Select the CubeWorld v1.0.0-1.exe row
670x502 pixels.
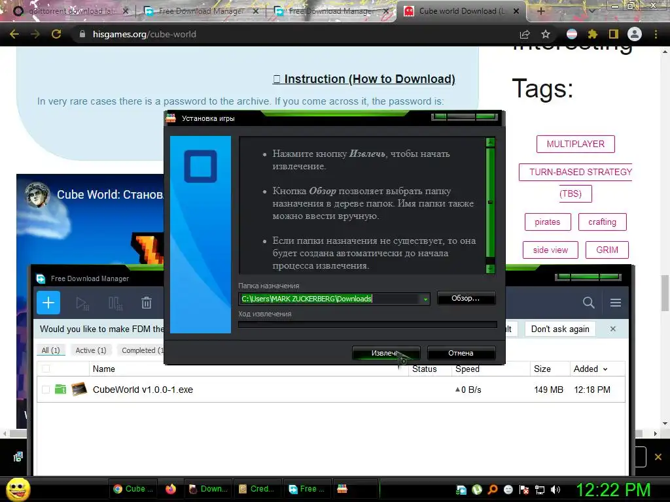tap(330, 390)
